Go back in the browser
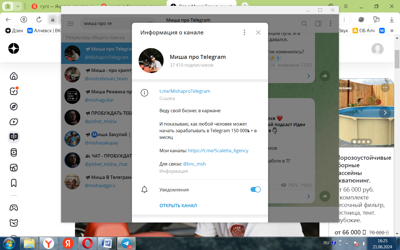This screenshot has width=400, height=250. (8, 19)
